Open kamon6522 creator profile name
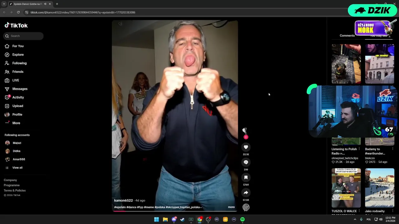This screenshot has height=224, width=399. (x=123, y=201)
